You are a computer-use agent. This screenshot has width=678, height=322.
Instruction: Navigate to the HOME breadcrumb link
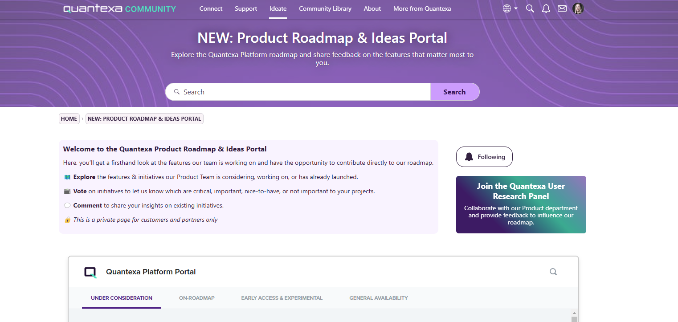69,118
